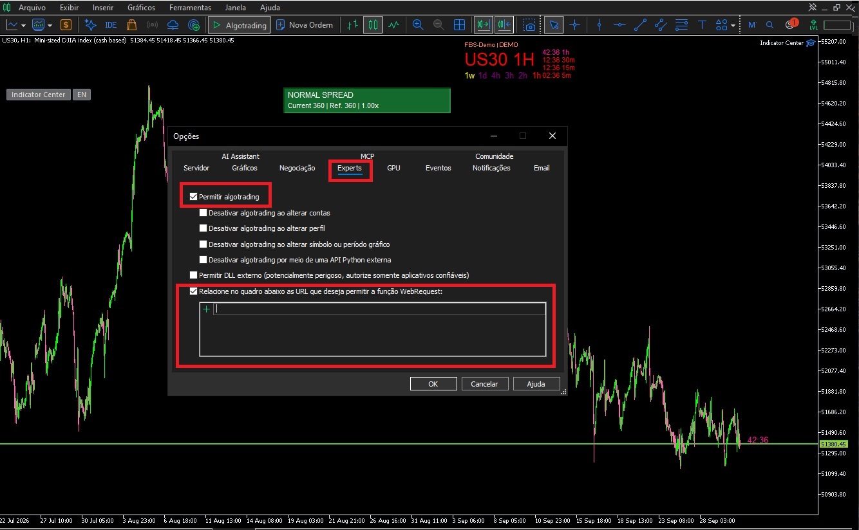Toggle the chart shift icon
This screenshot has width=859, height=530.
(x=504, y=25)
